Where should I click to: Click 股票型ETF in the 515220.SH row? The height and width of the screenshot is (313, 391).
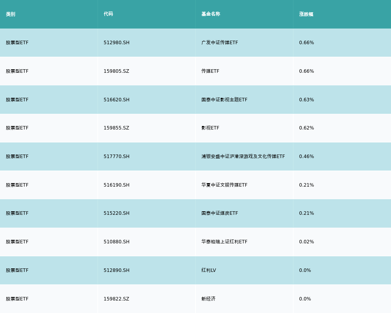tap(17, 213)
